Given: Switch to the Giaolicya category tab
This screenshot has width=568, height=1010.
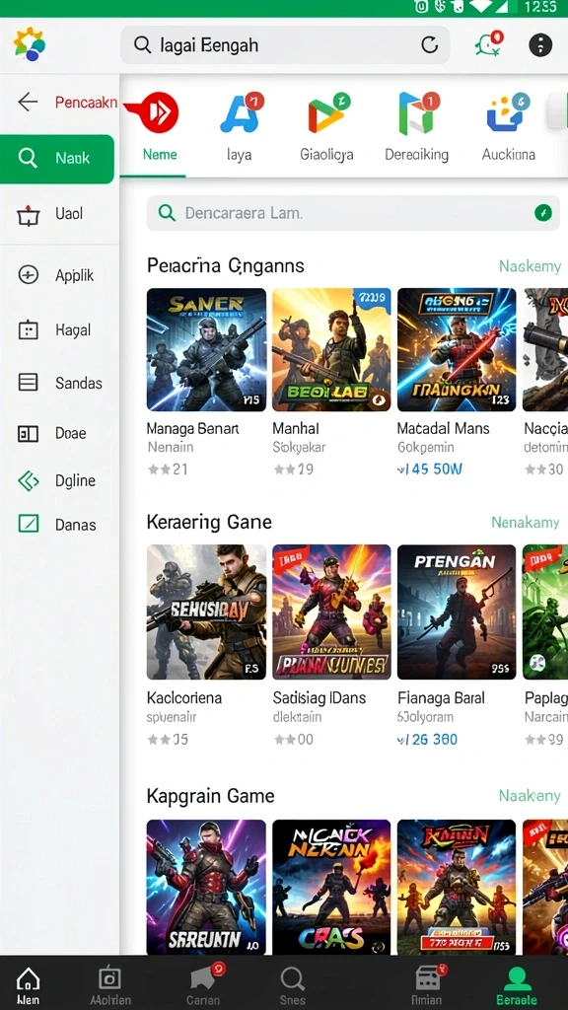Looking at the screenshot, I should coord(326,127).
